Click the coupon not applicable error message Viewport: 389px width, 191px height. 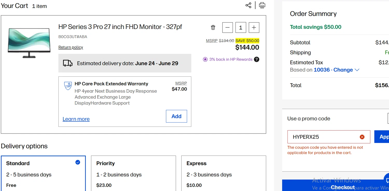click(x=325, y=150)
